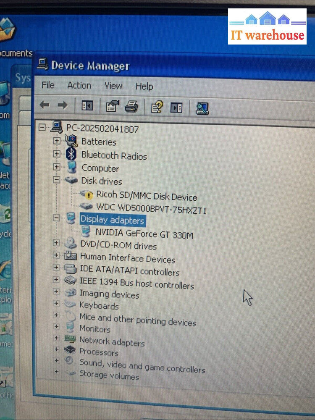Click the Bluetooth Radios icon
The width and height of the screenshot is (315, 420).
pyautogui.click(x=71, y=155)
